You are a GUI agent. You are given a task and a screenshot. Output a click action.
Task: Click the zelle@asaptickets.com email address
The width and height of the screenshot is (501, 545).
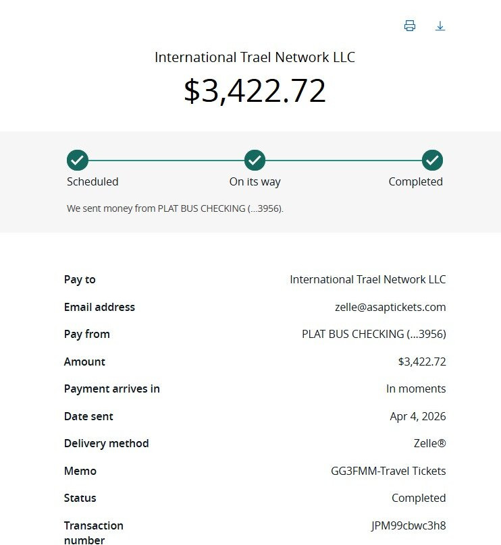[390, 307]
